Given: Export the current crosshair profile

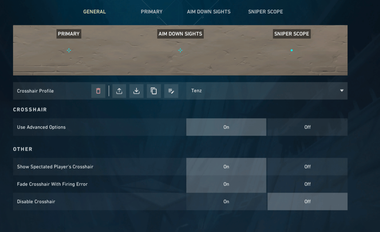Looking at the screenshot, I should coord(119,91).
